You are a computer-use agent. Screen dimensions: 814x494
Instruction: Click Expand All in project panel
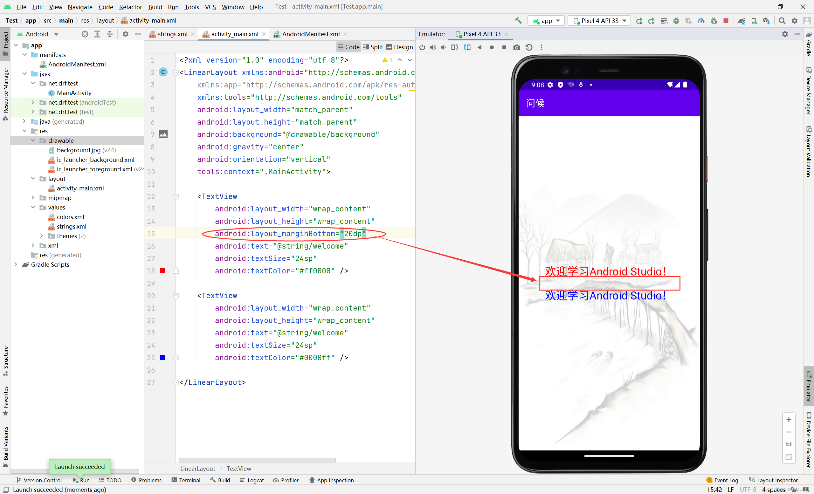97,34
